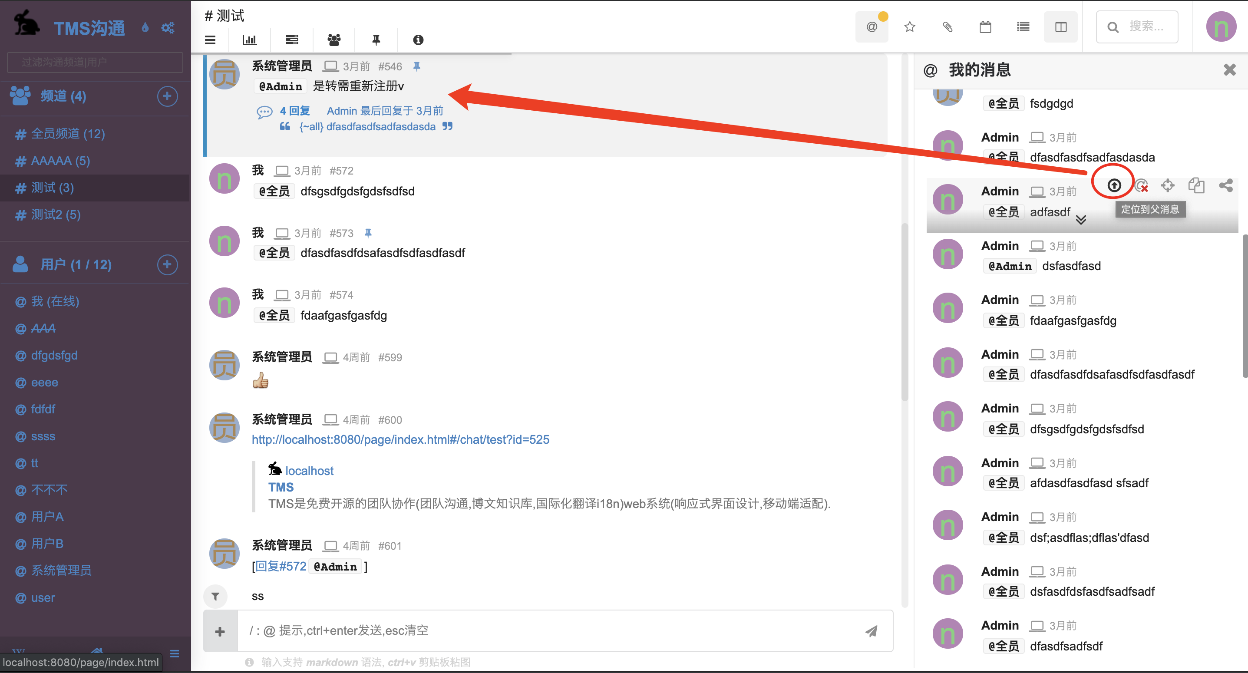Focus the 过滤沟通频道|用户 filter field
1248x673 pixels.
tap(95, 63)
